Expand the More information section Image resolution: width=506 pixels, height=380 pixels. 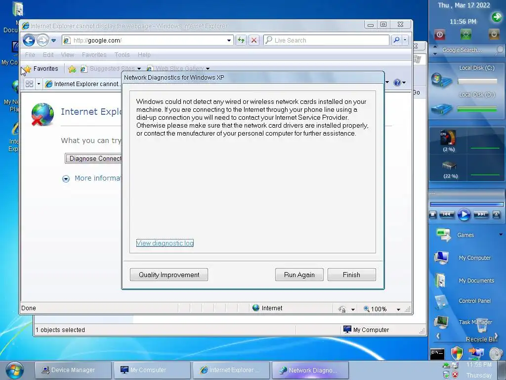[66, 179]
